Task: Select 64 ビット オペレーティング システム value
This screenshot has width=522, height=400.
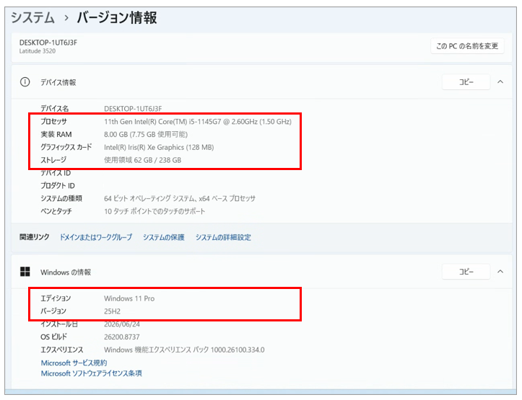Action: (x=180, y=198)
